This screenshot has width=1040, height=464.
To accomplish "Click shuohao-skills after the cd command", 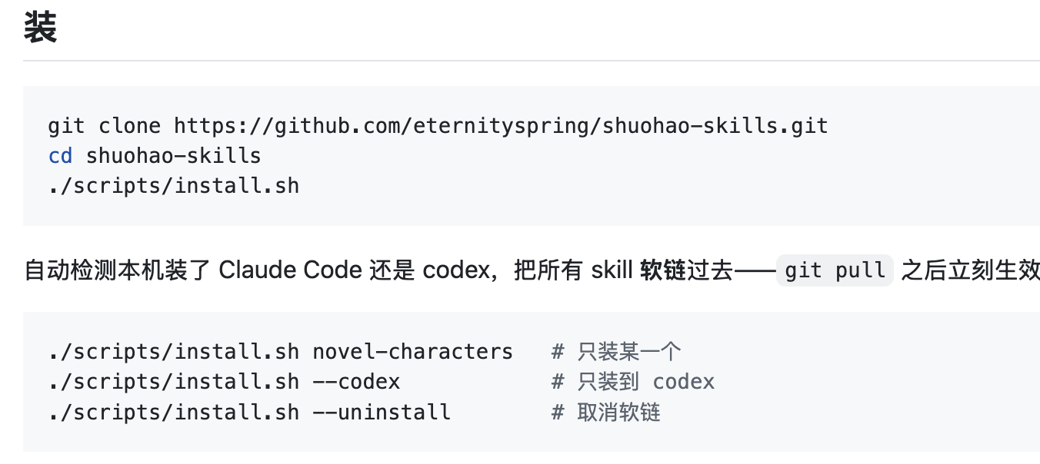I will tap(174, 155).
